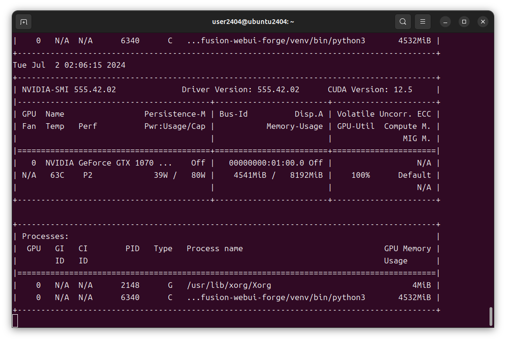Click the 100% GPU utilization value
The height and width of the screenshot is (341, 506).
tap(361, 175)
